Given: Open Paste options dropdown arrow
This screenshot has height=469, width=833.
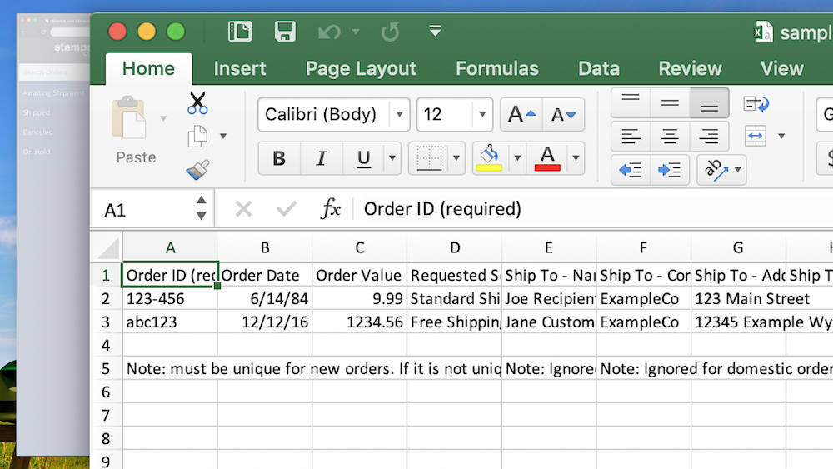Looking at the screenshot, I should tap(163, 118).
